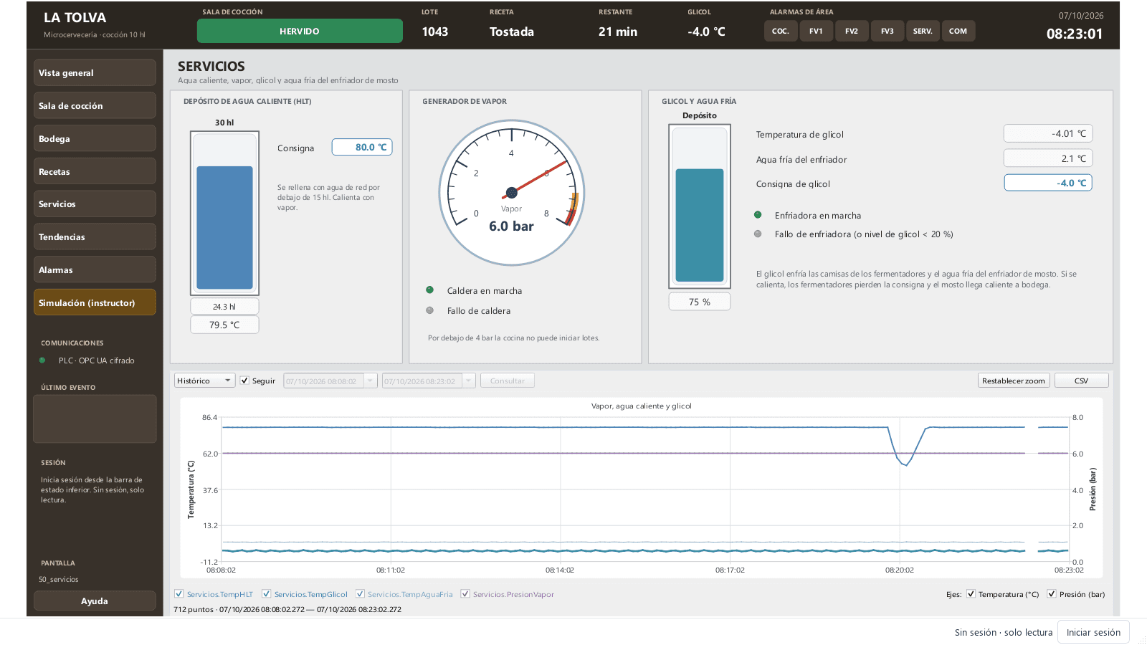Click the glycol Depósito level bar
Viewport: 1147px width, 645px height.
[700, 206]
